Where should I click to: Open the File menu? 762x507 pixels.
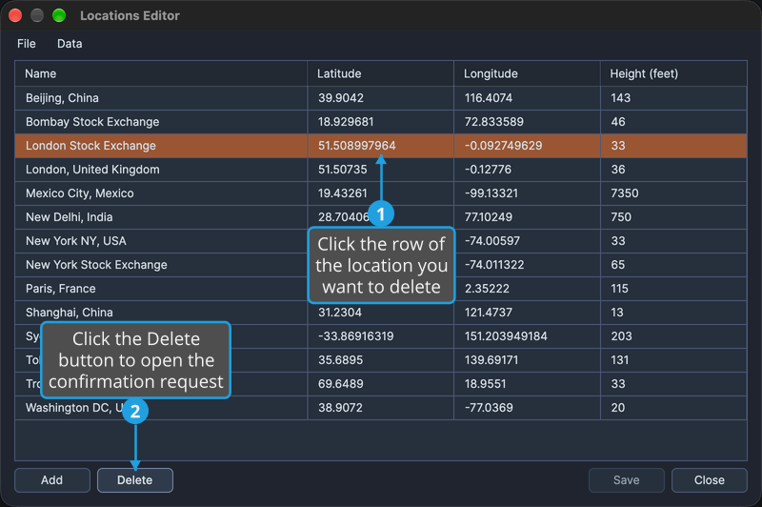tap(27, 44)
